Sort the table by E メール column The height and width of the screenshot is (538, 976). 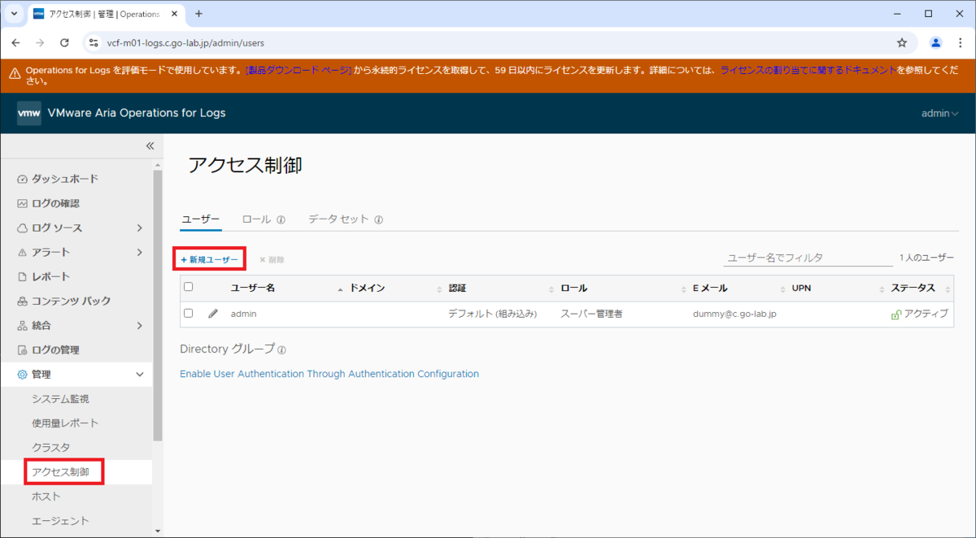point(709,288)
